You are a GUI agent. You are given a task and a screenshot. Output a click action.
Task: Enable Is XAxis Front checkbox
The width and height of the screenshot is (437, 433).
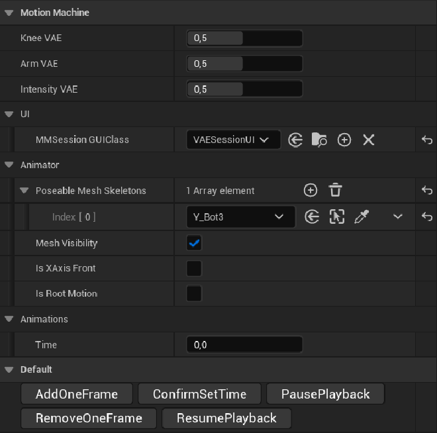coord(194,268)
